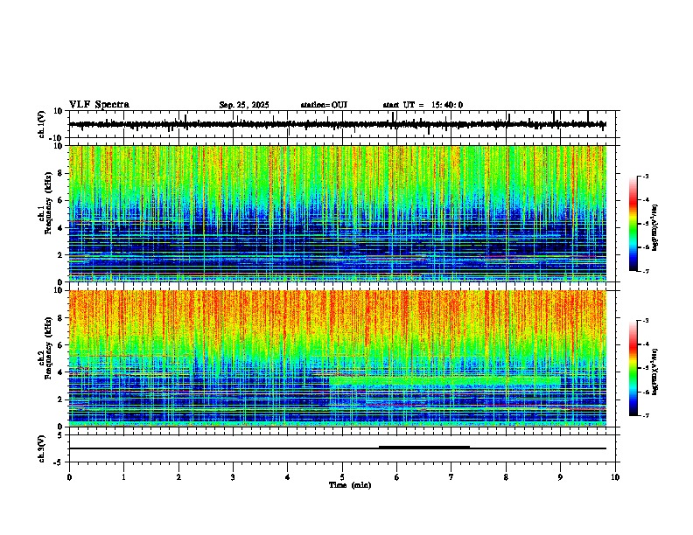Click the ch.1 color bar unit label
The image size is (693, 535).
(x=655, y=228)
